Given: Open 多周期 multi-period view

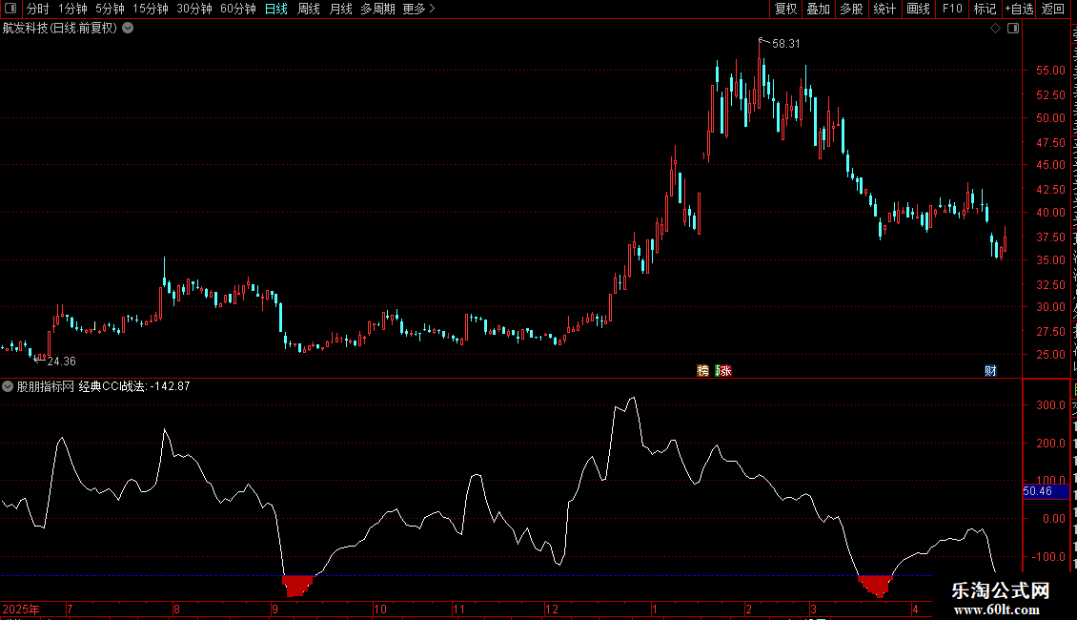Looking at the screenshot, I should click(x=377, y=9).
